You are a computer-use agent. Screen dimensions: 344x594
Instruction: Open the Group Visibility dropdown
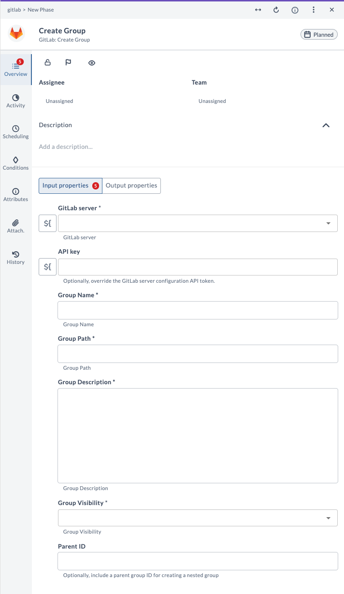tap(198, 518)
